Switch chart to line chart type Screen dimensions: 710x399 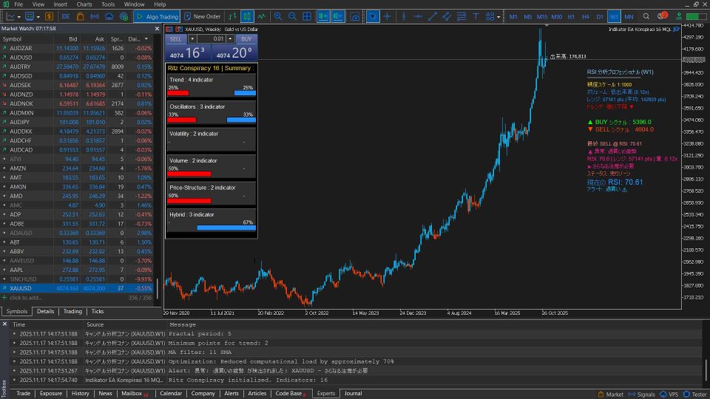pos(262,16)
